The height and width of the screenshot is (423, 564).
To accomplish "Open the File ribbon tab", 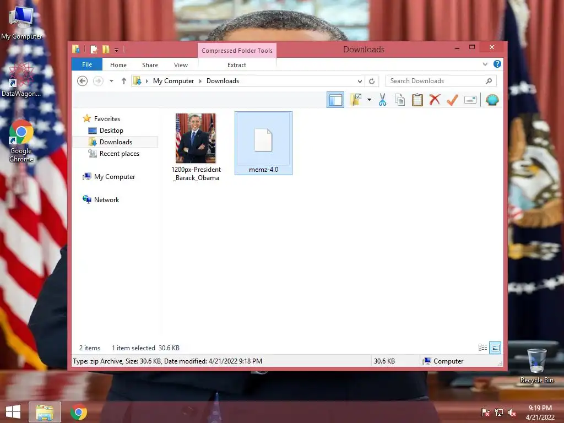I will (87, 64).
